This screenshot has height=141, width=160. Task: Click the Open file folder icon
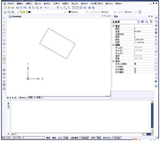pos(9,8)
